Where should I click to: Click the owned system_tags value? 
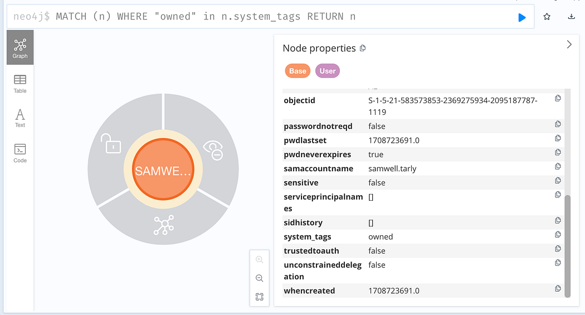click(381, 236)
